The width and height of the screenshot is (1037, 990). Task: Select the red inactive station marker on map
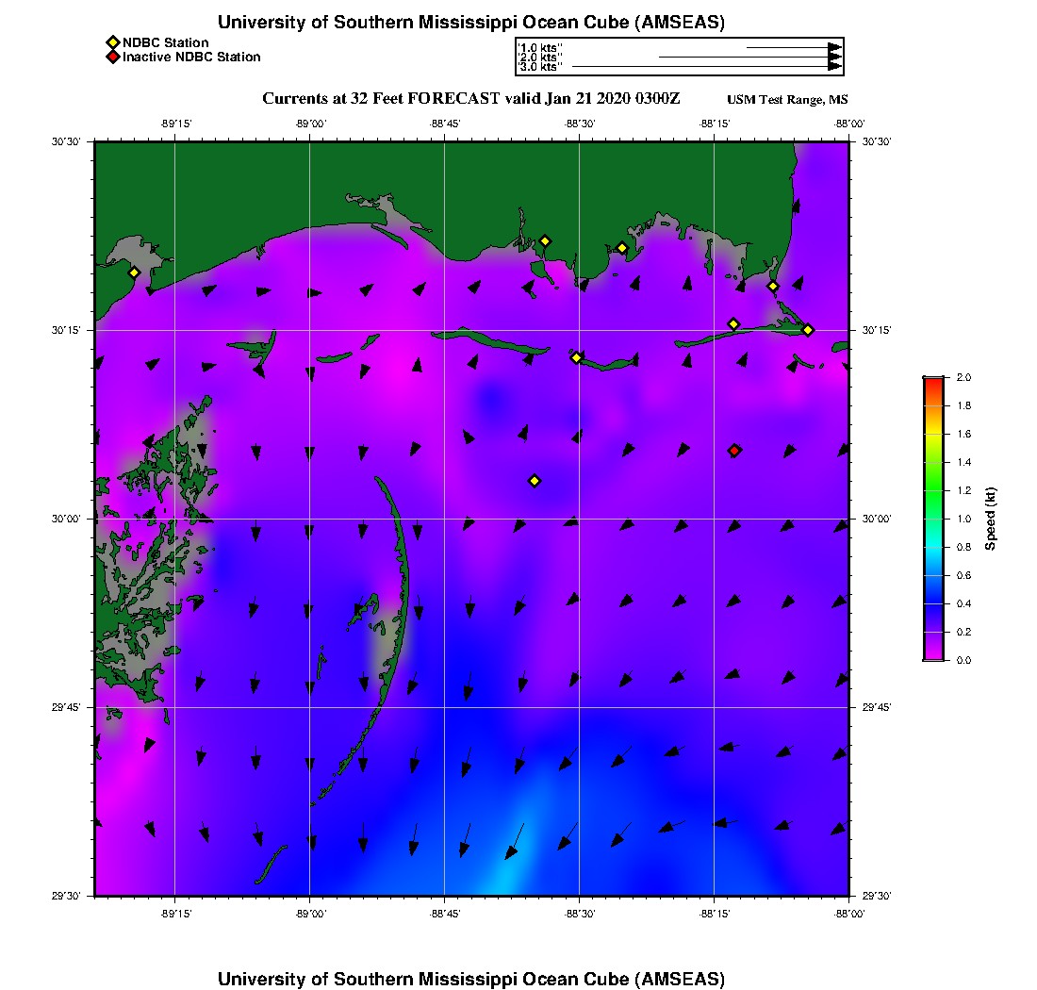(x=734, y=451)
